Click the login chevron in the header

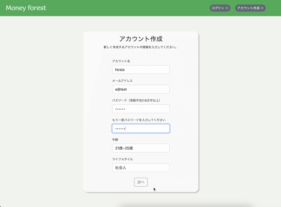(227, 8)
